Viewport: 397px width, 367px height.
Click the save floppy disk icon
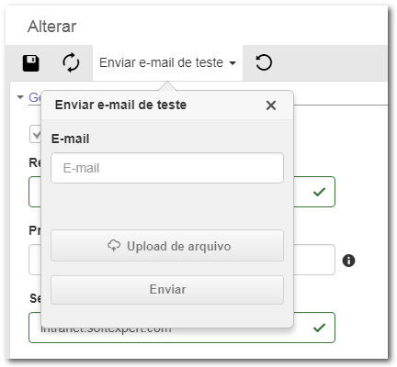[31, 63]
